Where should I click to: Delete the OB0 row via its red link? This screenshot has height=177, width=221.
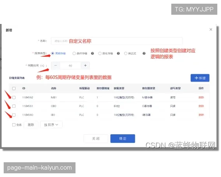(x=201, y=106)
